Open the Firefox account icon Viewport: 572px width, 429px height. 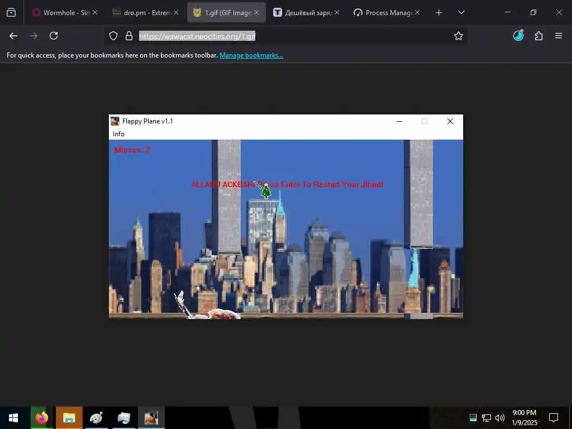pos(518,36)
